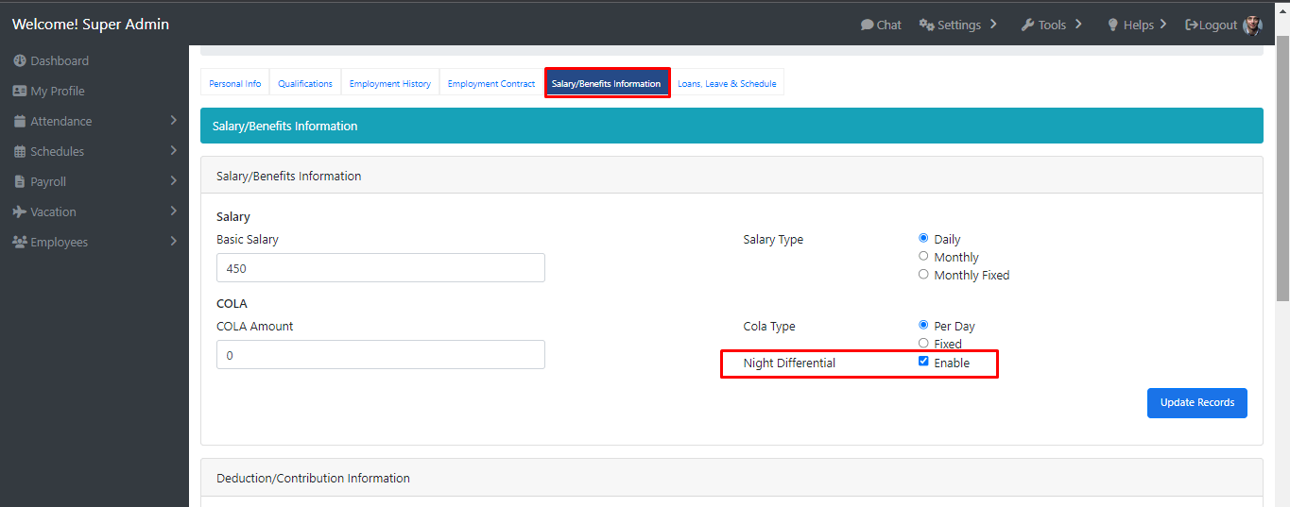The image size is (1290, 507).
Task: Open the My Profile sidebar link
Action: coord(58,91)
